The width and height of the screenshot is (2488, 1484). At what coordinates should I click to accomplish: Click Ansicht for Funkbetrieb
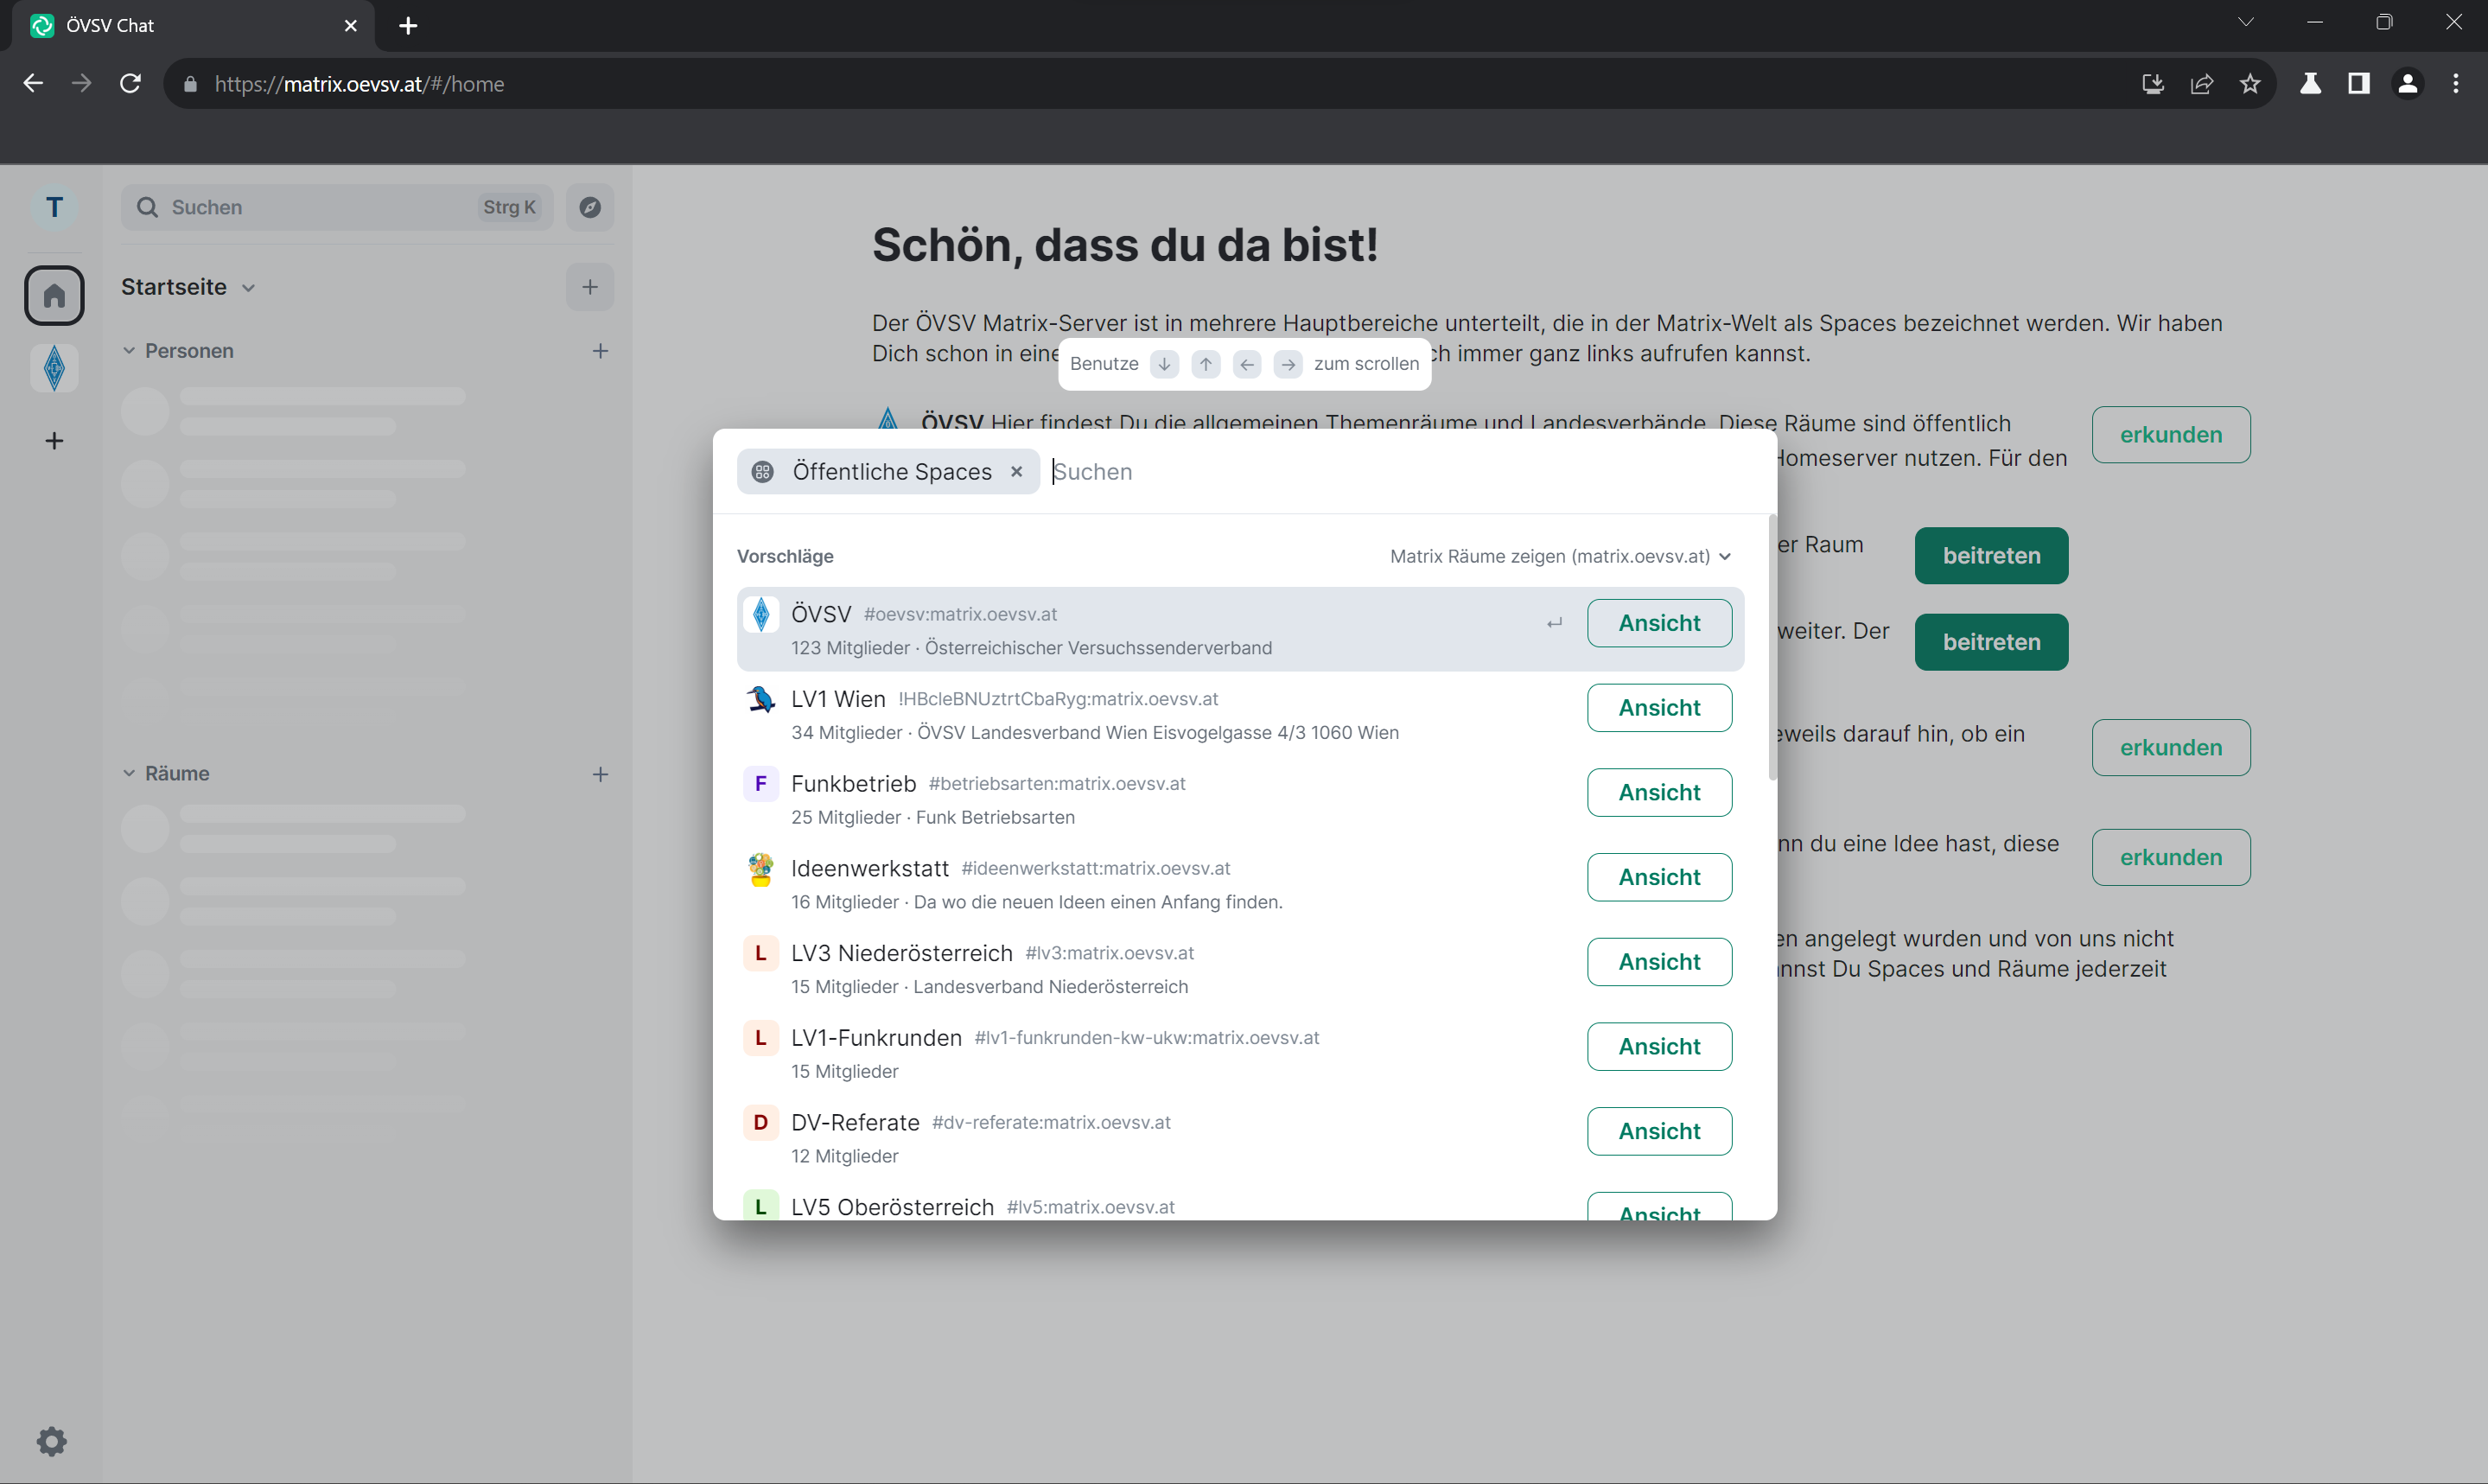pos(1659,792)
